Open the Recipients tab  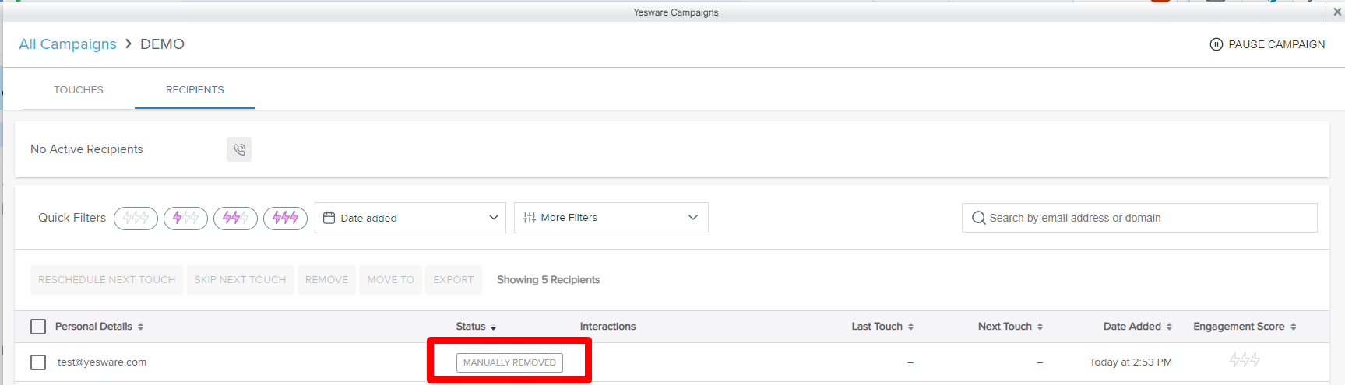[195, 90]
